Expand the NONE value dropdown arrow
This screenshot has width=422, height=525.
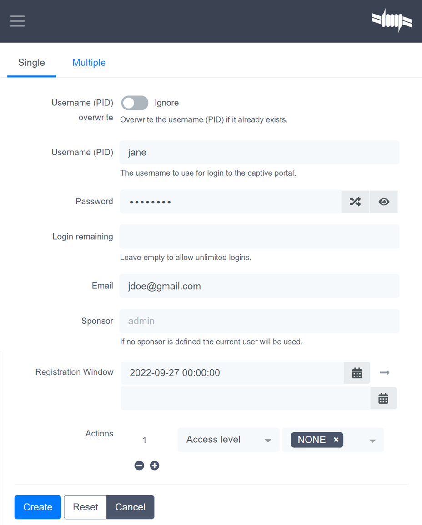click(x=372, y=441)
